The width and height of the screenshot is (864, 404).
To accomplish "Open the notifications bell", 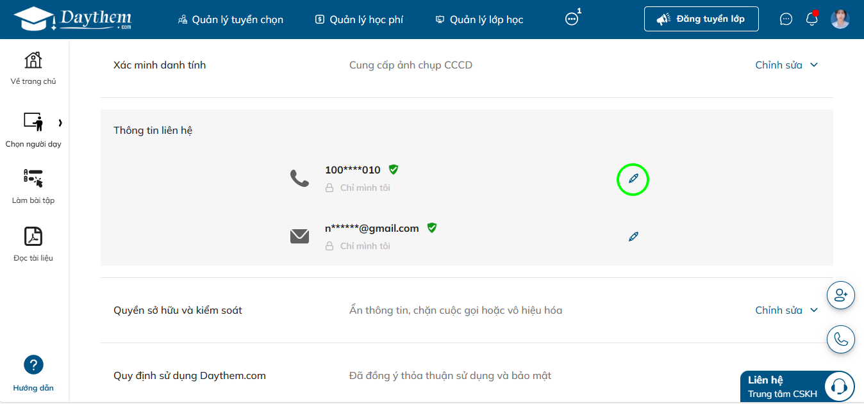I will pos(811,19).
